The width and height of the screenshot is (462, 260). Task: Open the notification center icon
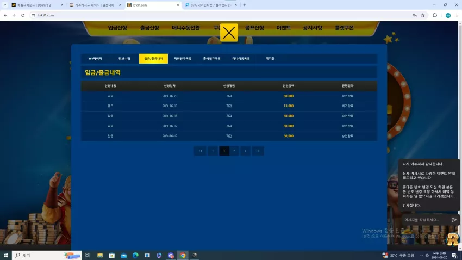454,255
